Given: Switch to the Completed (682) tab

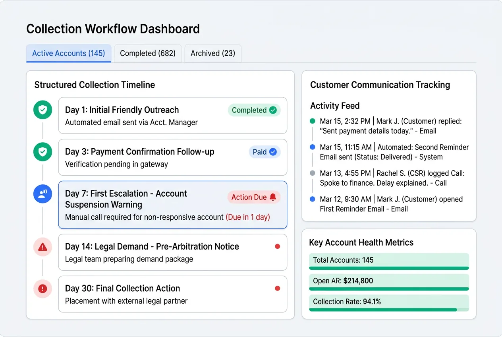Looking at the screenshot, I should (x=147, y=53).
